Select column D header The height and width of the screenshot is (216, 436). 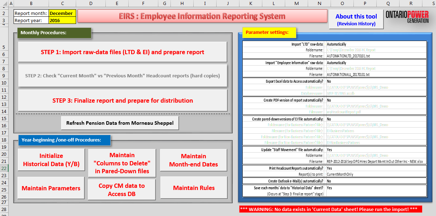[x=91, y=3]
